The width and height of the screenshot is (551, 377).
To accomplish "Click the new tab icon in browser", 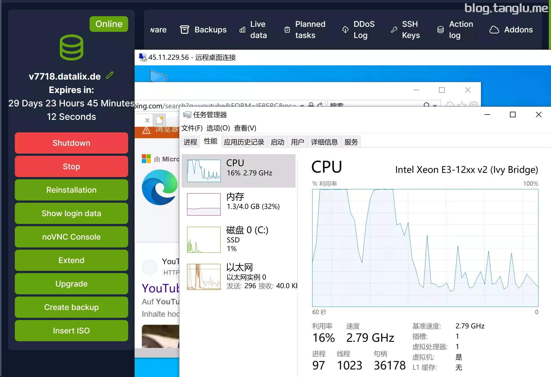I will pos(159,120).
